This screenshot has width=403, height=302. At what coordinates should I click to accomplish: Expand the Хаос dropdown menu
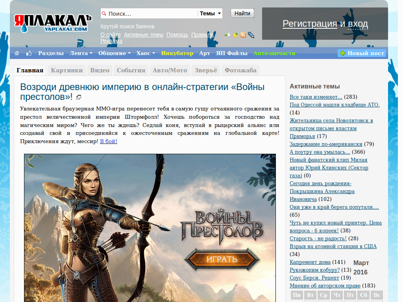coord(146,53)
